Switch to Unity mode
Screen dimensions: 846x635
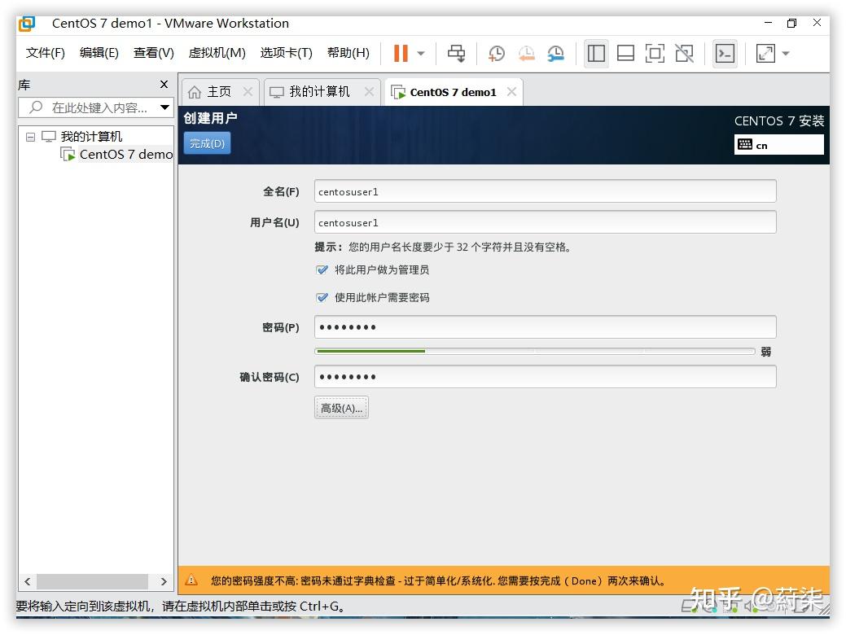(x=684, y=53)
